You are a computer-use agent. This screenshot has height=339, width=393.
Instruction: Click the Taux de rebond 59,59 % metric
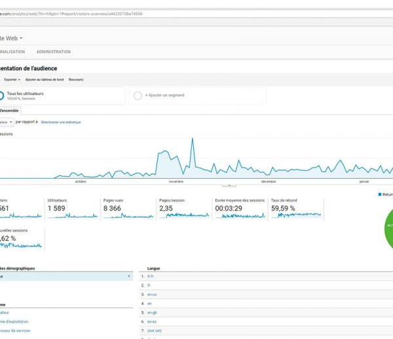point(296,209)
